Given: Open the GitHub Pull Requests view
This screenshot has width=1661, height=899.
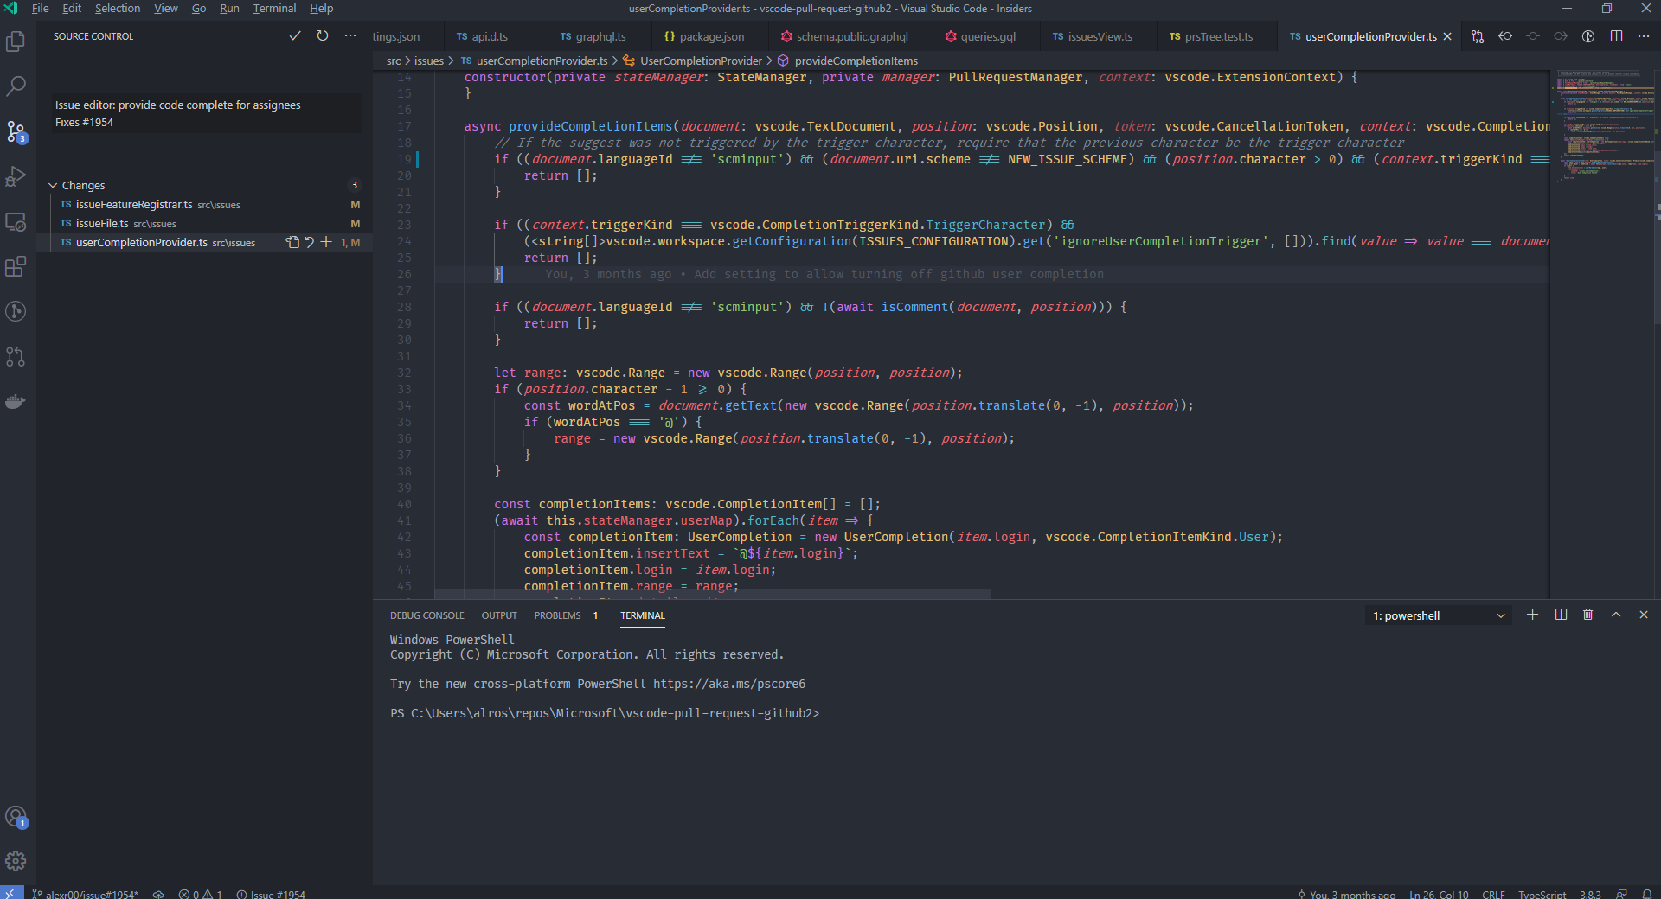Looking at the screenshot, I should (x=16, y=357).
